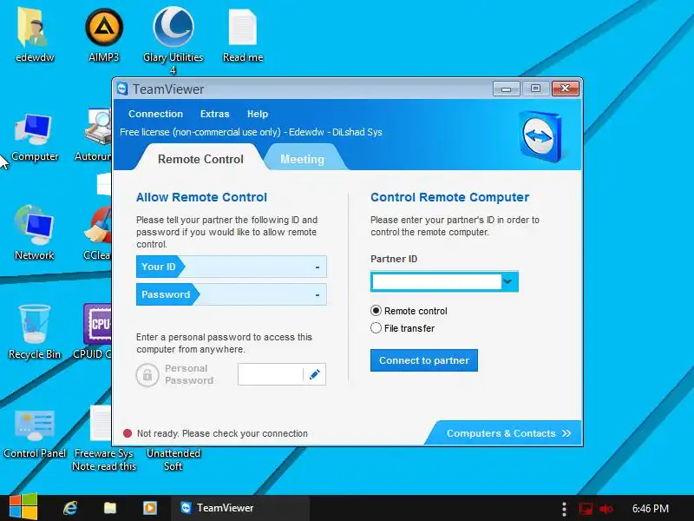
Task: Close the TeamViewer window
Action: [x=566, y=89]
